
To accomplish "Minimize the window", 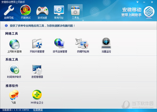I will tap(144, 2).
